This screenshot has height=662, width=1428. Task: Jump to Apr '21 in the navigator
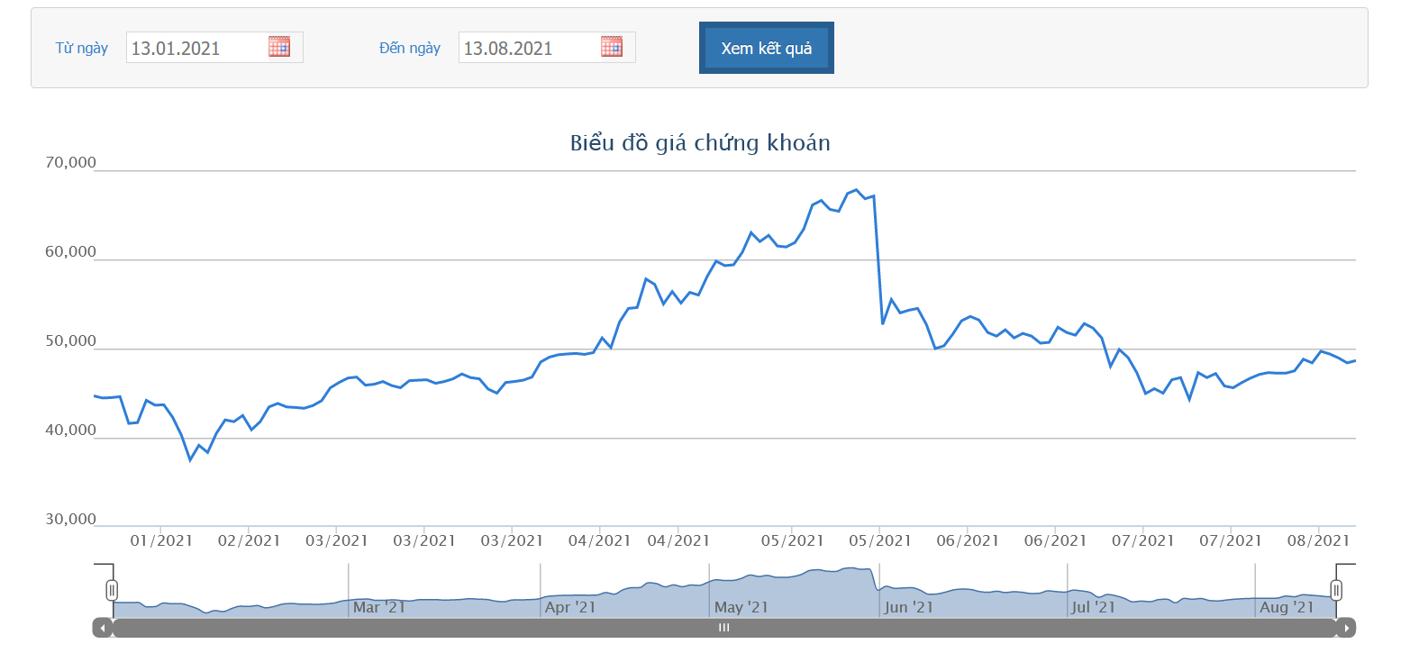point(570,607)
